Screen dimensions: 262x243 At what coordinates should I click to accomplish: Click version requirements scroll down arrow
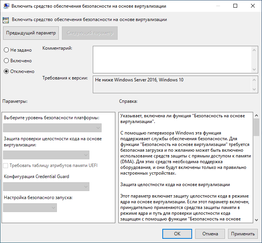coord(254,89)
